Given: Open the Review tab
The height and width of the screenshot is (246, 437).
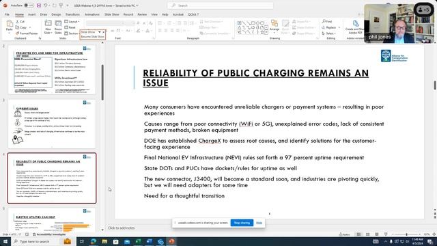Looking at the screenshot, I should coord(142,14).
